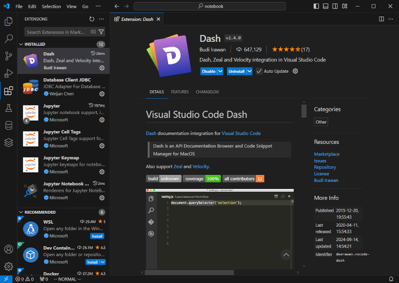Install the WSL extension

97,236
